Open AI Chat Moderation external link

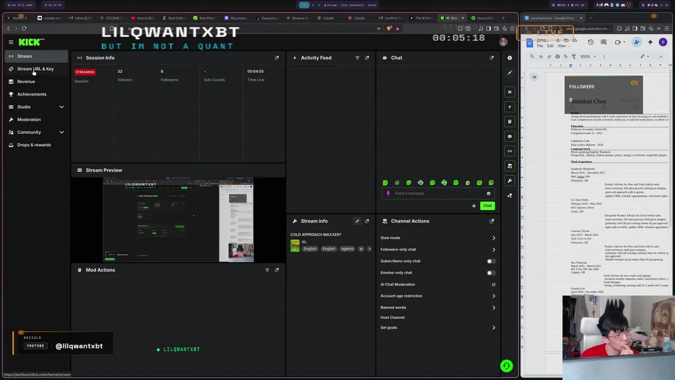494,284
